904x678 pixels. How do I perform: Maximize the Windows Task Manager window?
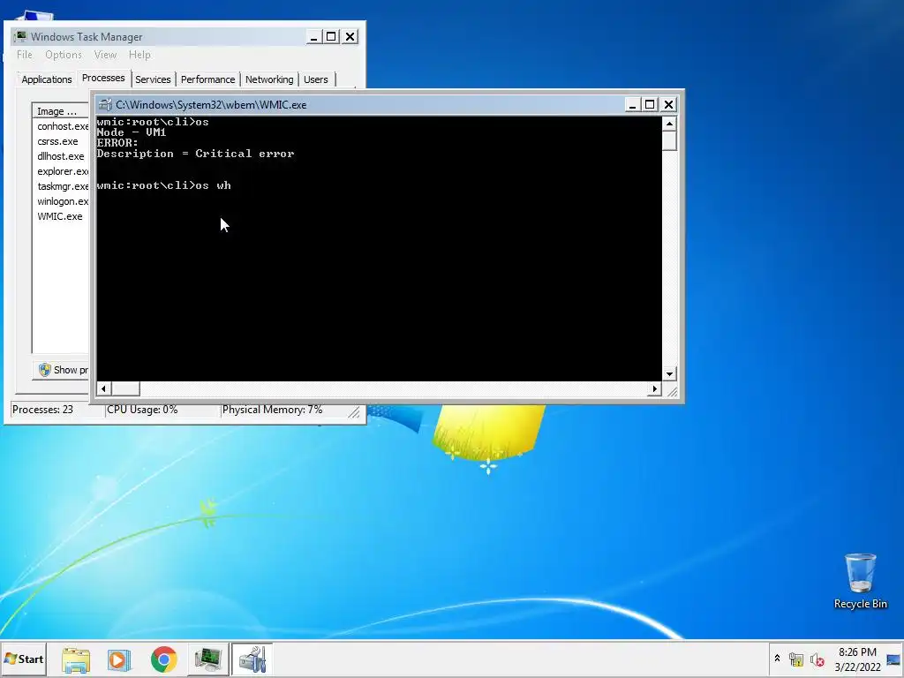[331, 37]
